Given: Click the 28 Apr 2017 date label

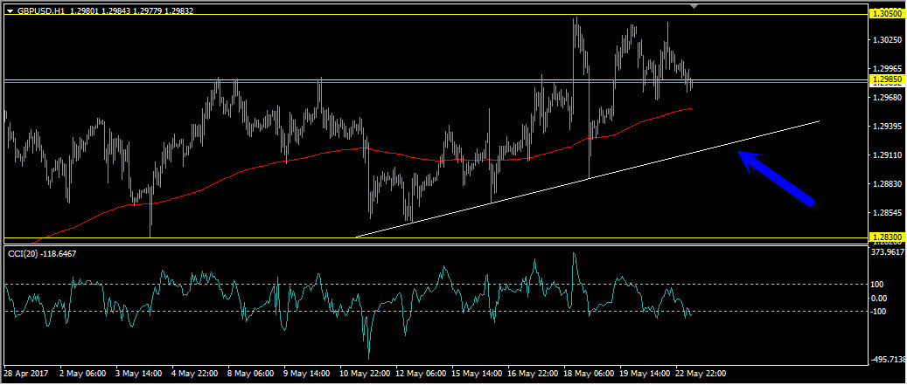Looking at the screenshot, I should [24, 374].
